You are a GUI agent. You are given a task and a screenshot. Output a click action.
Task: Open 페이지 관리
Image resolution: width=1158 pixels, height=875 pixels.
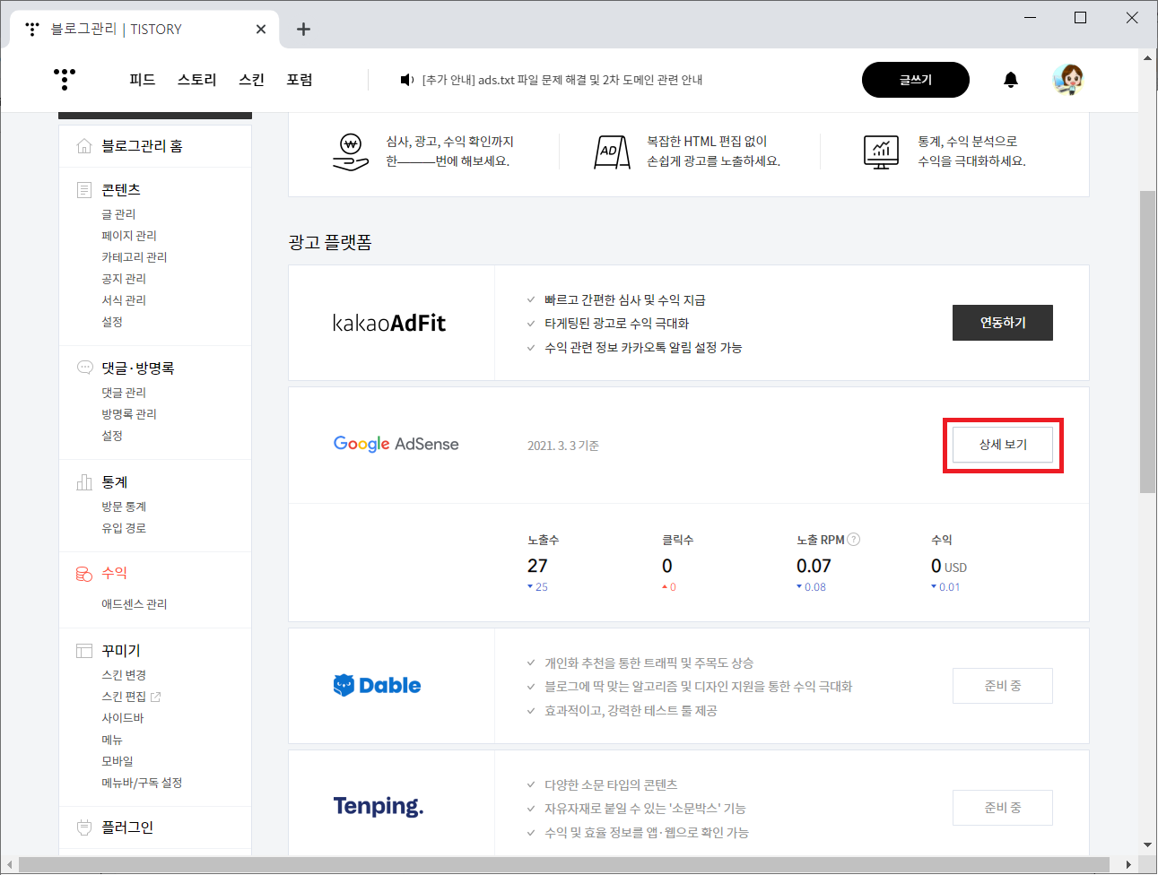point(129,236)
